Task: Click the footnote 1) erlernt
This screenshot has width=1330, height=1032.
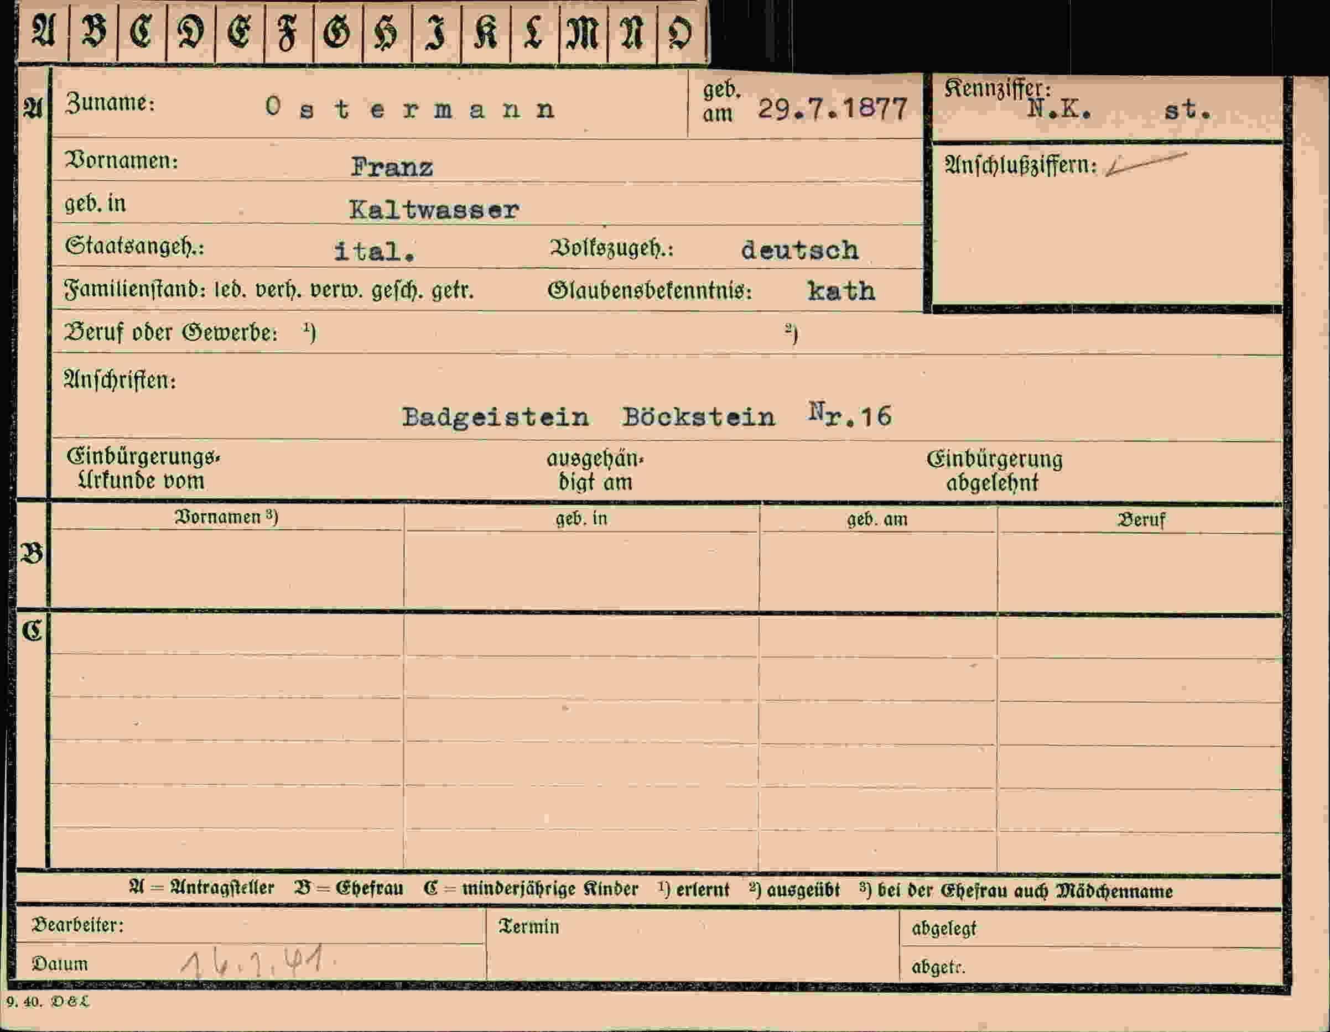Action: (694, 889)
